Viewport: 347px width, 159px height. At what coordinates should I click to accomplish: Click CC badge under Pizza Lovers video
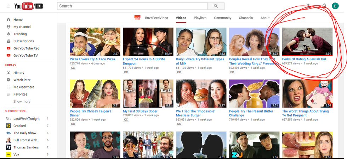pos(73,68)
